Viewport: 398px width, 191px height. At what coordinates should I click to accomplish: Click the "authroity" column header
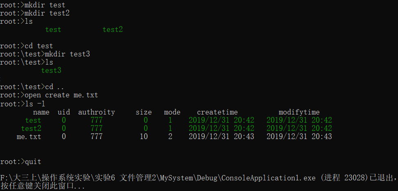point(97,112)
